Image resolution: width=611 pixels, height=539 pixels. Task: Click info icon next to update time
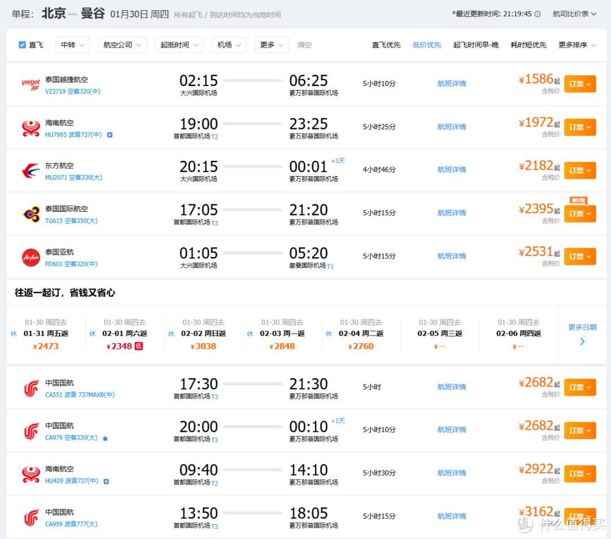(x=537, y=14)
